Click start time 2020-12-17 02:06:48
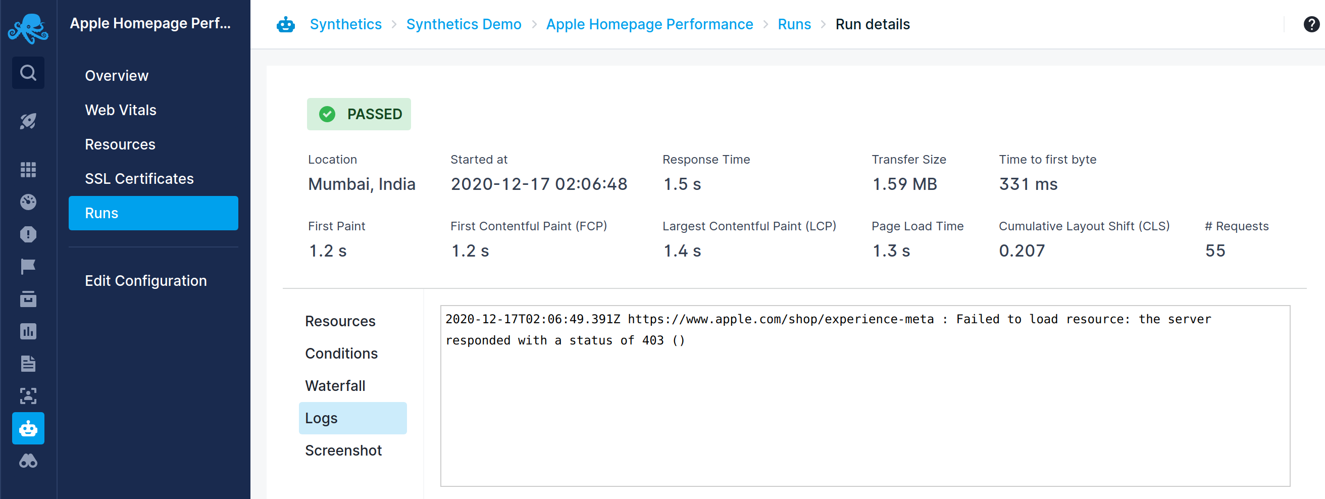Image resolution: width=1325 pixels, height=499 pixels. (x=539, y=184)
